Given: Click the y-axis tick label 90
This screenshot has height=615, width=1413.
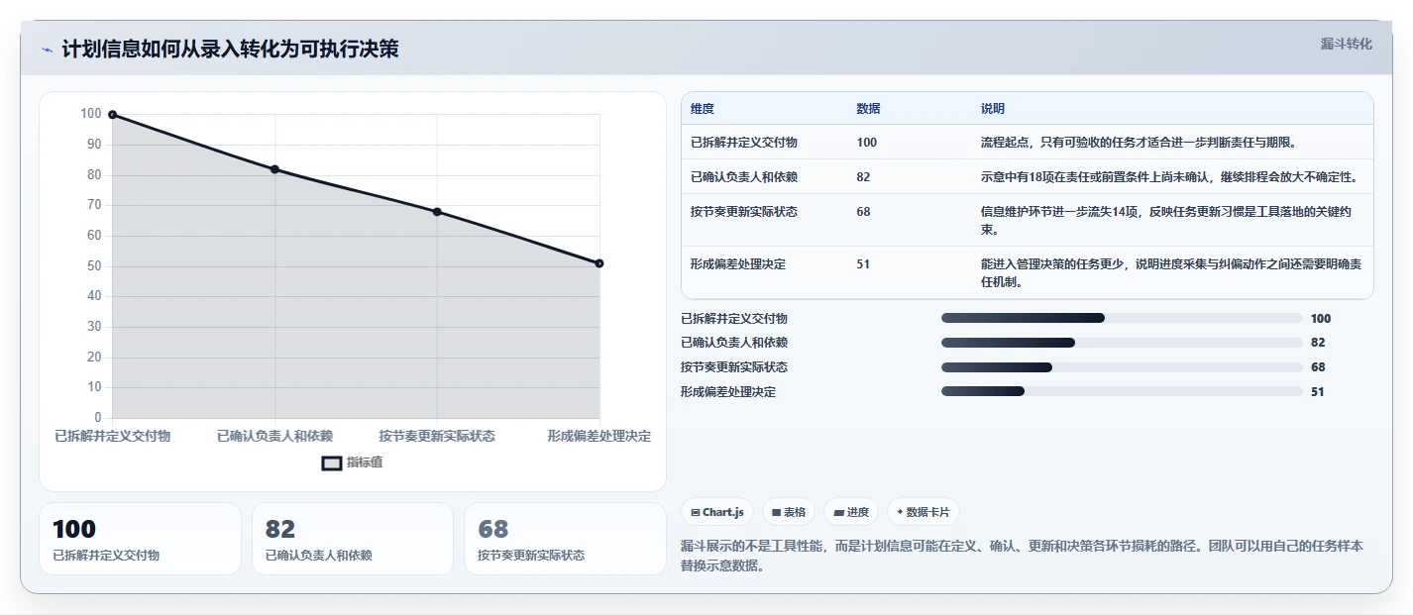Looking at the screenshot, I should [94, 145].
